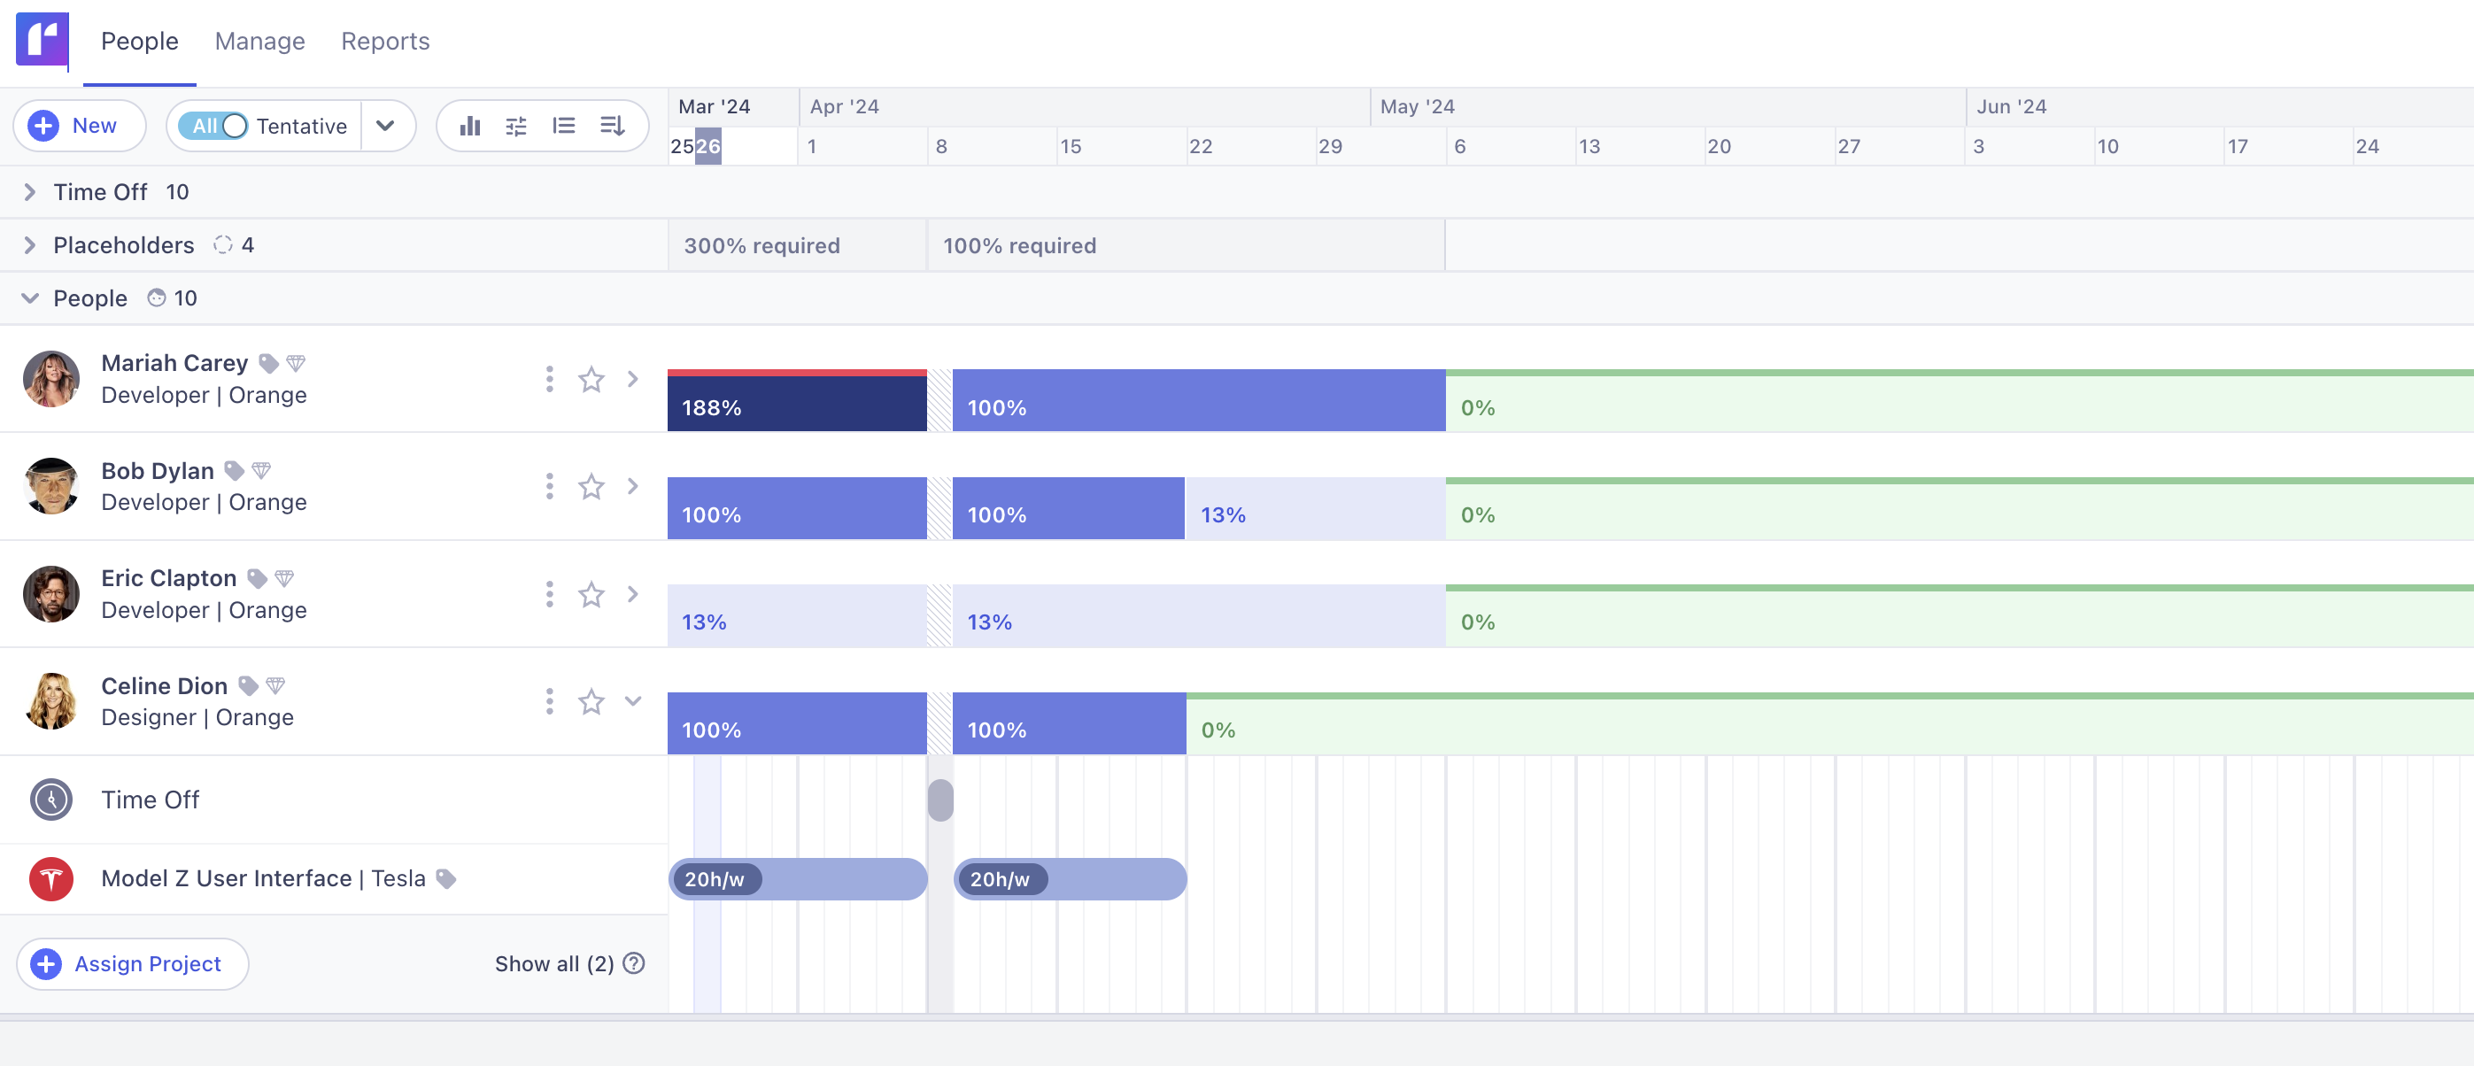The width and height of the screenshot is (2474, 1066).
Task: Expand the Time Off section
Action: pyautogui.click(x=29, y=191)
